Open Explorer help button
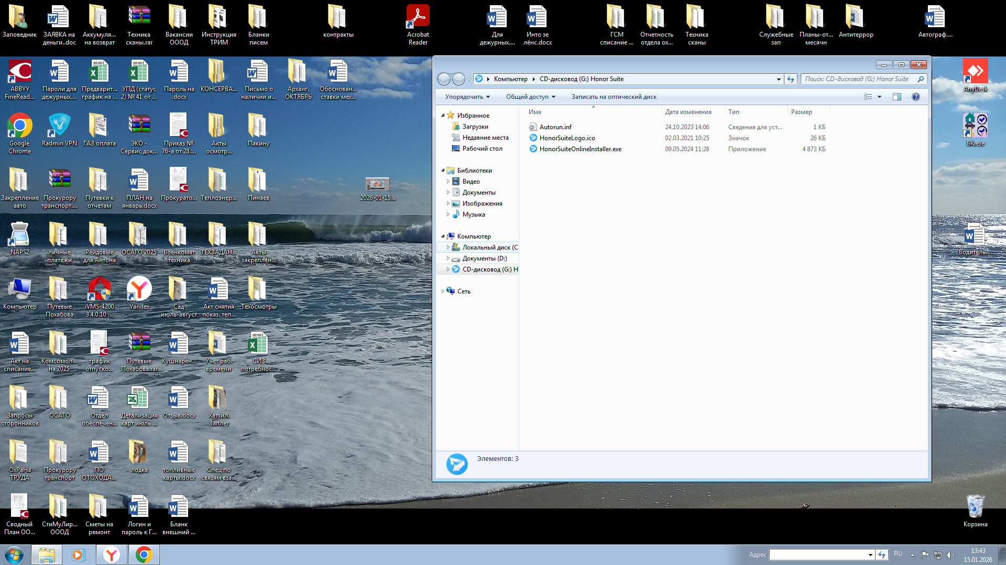The height and width of the screenshot is (565, 1006). (x=915, y=97)
